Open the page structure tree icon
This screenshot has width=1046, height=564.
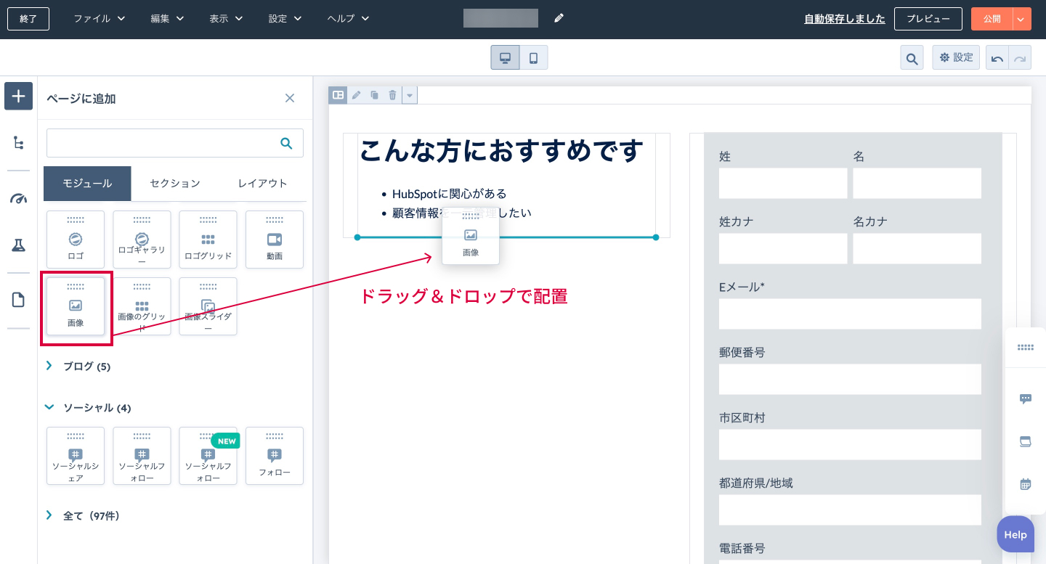click(x=18, y=142)
